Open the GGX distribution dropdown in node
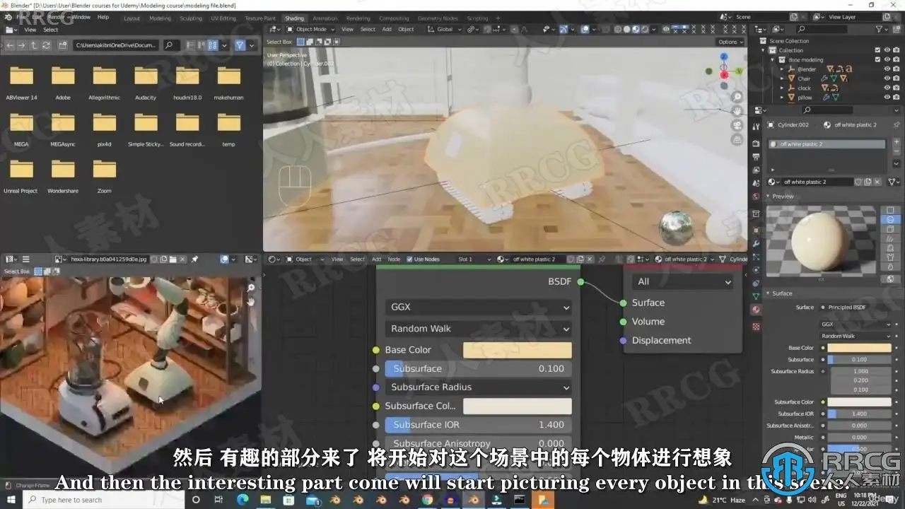The image size is (905, 509). coord(479,308)
